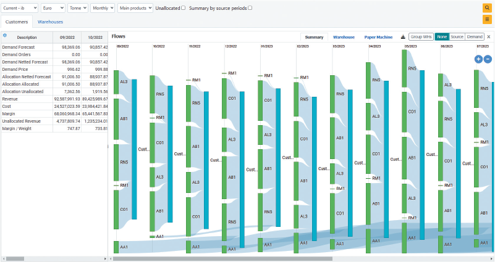Tick the Summary by source periods checkbox
Viewport: 495px width, 262px height.
coord(250,8)
